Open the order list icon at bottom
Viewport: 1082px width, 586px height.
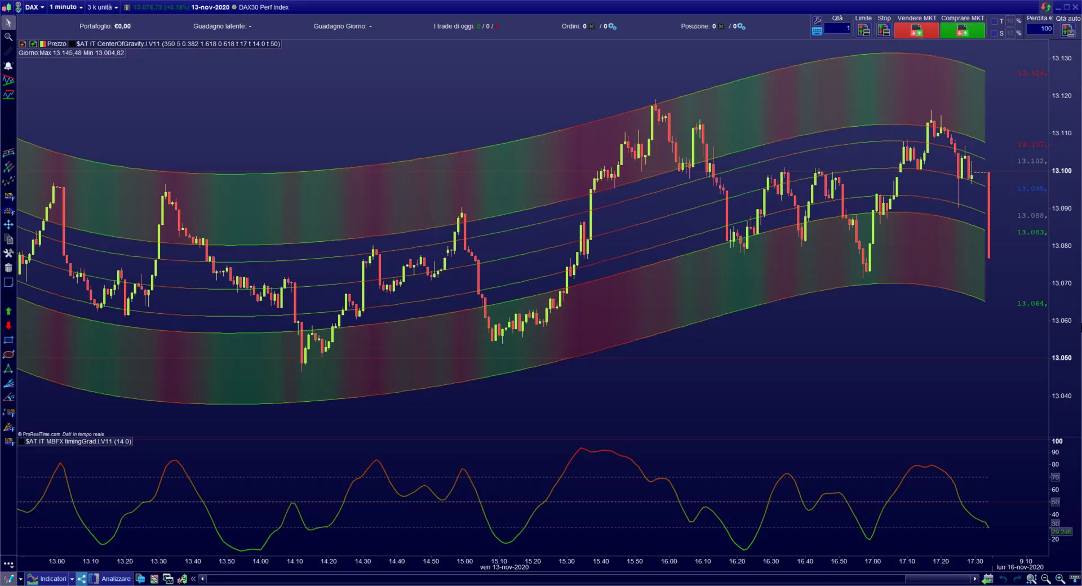[154, 579]
